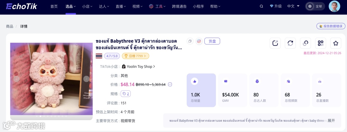Click the pink plush doll product image
The width and height of the screenshot is (347, 132).
51,79
